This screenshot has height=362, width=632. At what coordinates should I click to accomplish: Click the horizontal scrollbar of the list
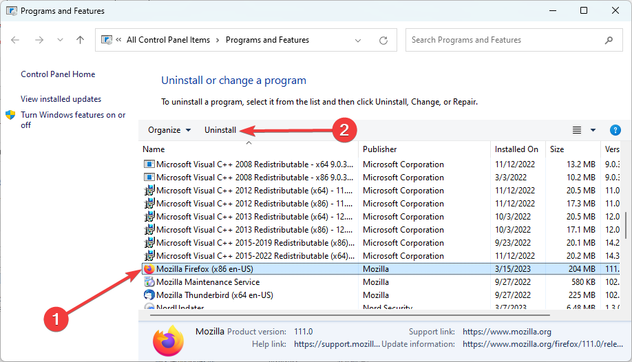(x=350, y=315)
